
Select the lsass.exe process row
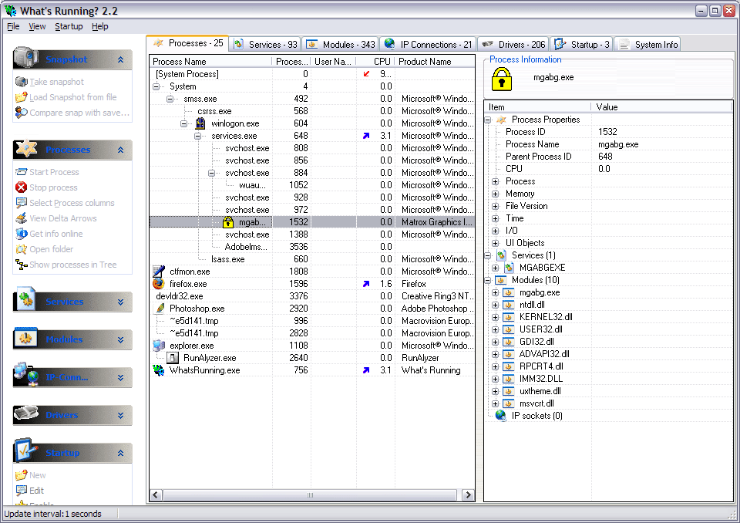click(312, 259)
